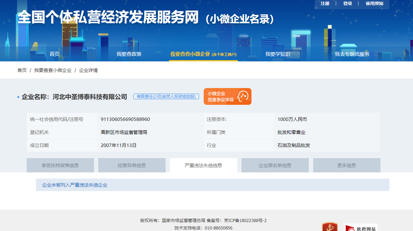
Task: Click the 注册资本 label cell
Action: pyautogui.click(x=239, y=119)
